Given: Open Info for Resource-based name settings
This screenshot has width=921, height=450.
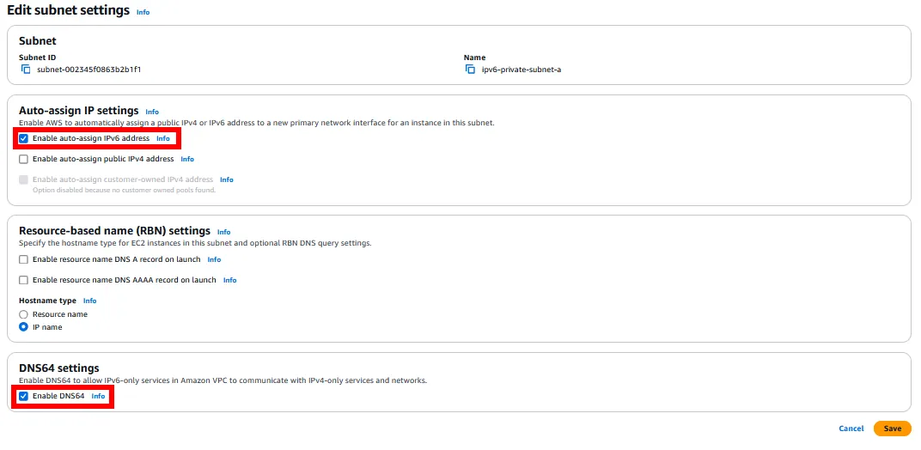Looking at the screenshot, I should pos(223,232).
